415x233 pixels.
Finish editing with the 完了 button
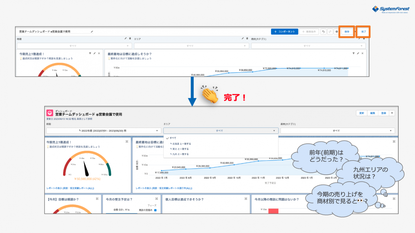[x=363, y=31]
